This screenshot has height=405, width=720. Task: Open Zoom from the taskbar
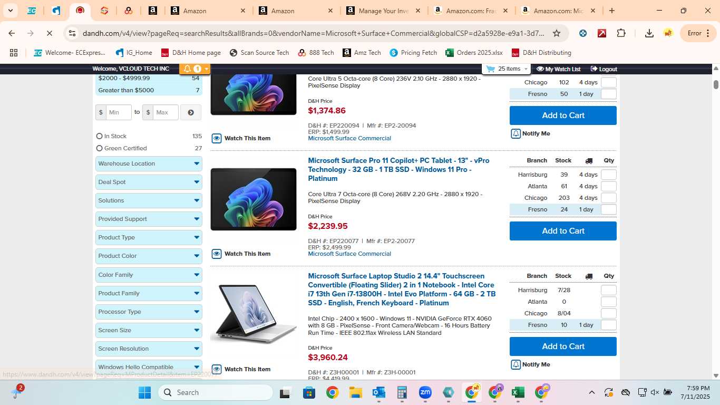(425, 392)
